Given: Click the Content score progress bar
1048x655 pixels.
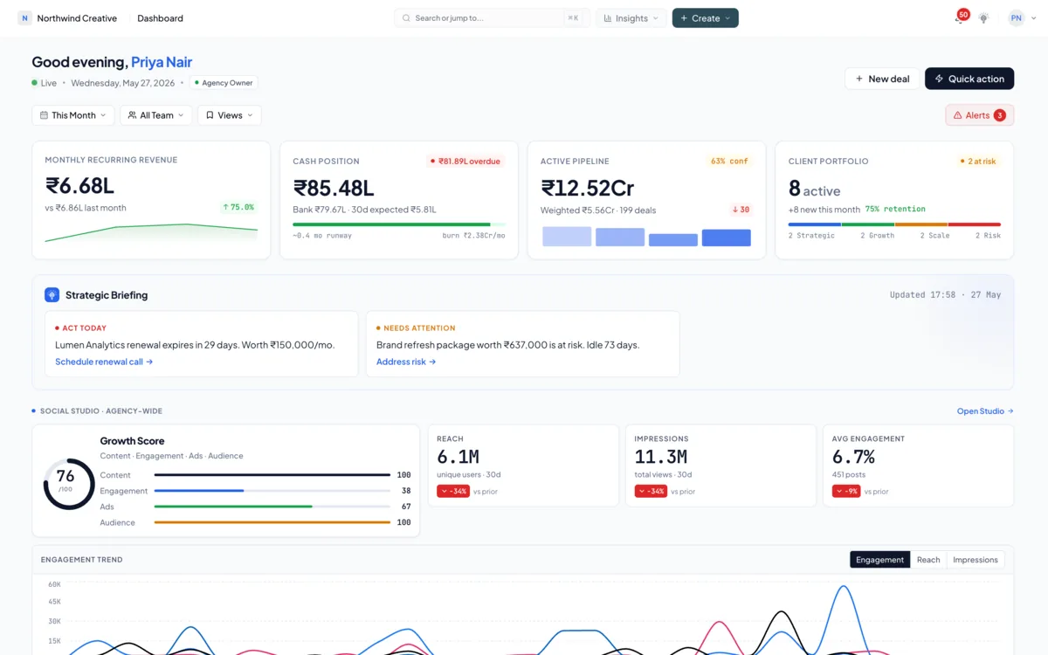Looking at the screenshot, I should [x=272, y=475].
